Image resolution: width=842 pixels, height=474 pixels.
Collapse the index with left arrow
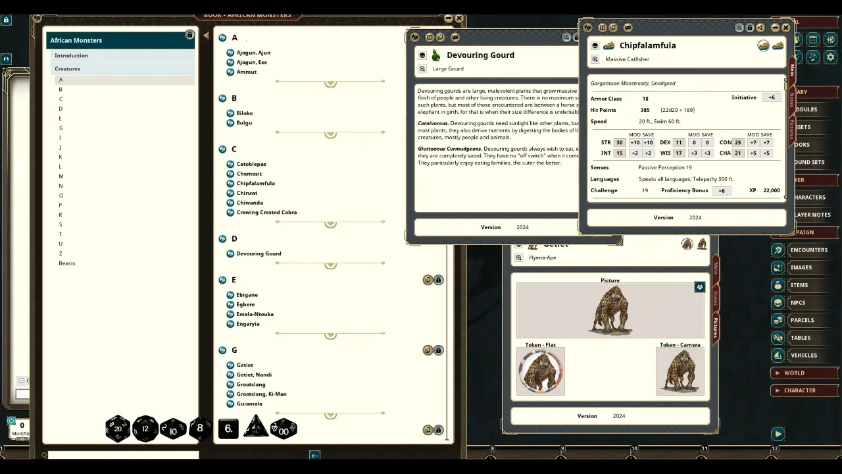(206, 36)
